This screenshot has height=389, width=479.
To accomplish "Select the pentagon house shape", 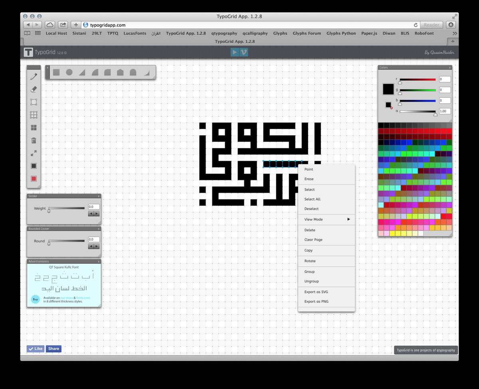I will point(120,72).
